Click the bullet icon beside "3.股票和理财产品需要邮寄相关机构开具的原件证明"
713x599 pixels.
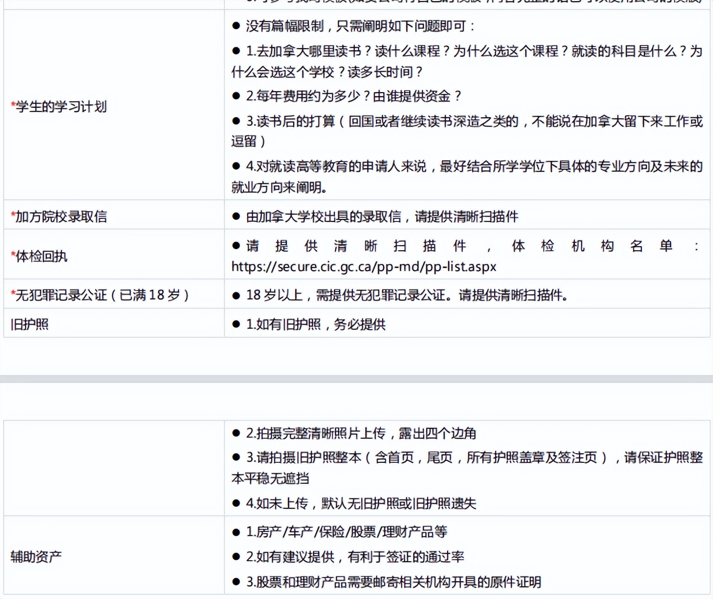pyautogui.click(x=235, y=581)
